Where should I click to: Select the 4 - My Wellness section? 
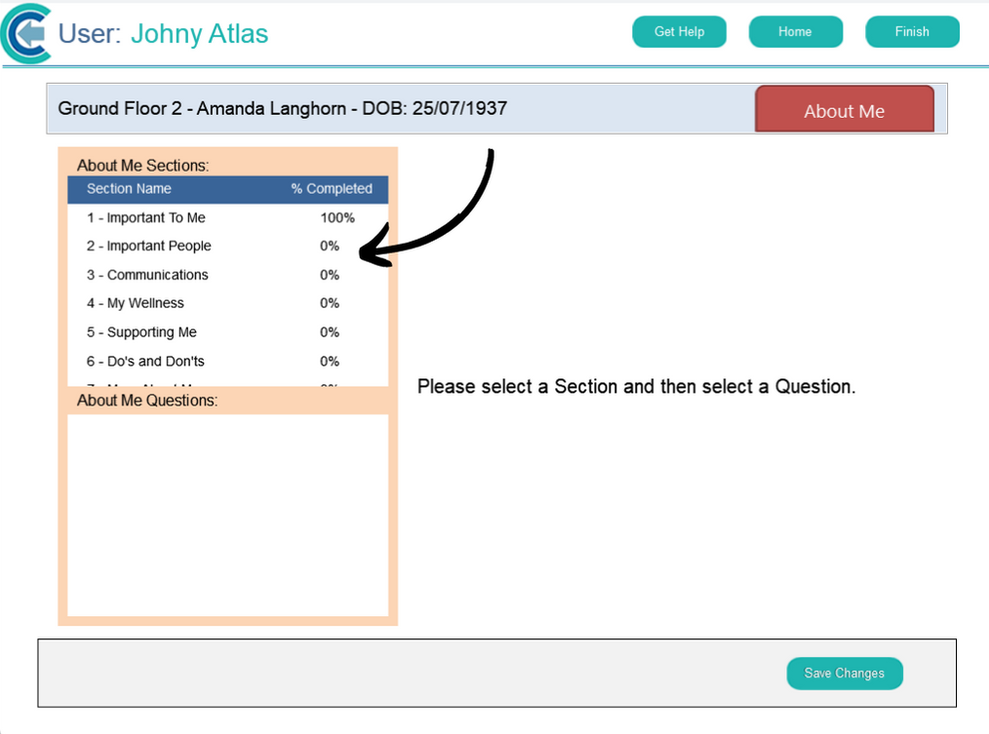(x=136, y=303)
